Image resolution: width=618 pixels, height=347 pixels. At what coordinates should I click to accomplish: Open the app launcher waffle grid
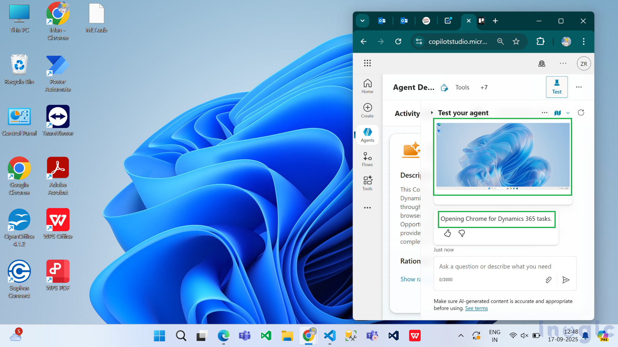coord(367,63)
